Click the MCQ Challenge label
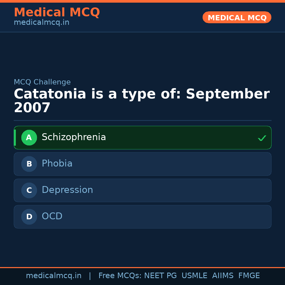 pyautogui.click(x=42, y=82)
